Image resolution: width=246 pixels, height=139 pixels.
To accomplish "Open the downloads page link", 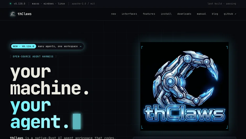I will tap(184, 14).
